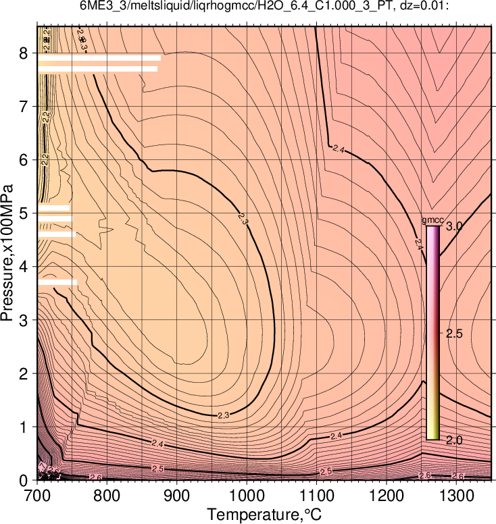Click the 8 pressure tick label
Viewport: 496px width, 524px height.
[24, 53]
